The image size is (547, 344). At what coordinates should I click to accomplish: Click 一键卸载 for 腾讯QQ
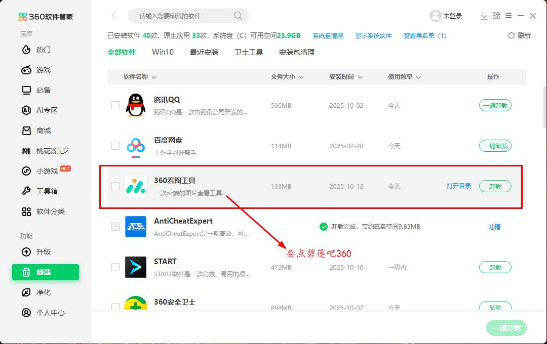(495, 105)
